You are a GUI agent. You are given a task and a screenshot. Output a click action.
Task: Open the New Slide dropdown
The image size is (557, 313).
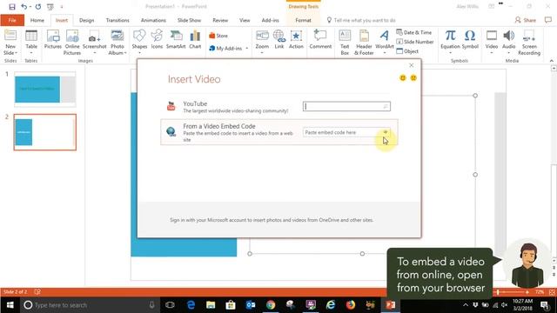click(x=10, y=50)
